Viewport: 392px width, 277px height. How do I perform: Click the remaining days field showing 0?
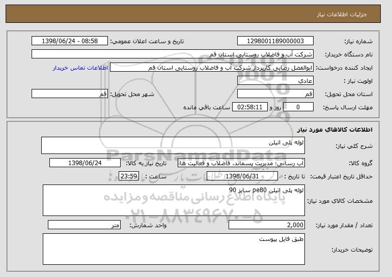(x=298, y=107)
